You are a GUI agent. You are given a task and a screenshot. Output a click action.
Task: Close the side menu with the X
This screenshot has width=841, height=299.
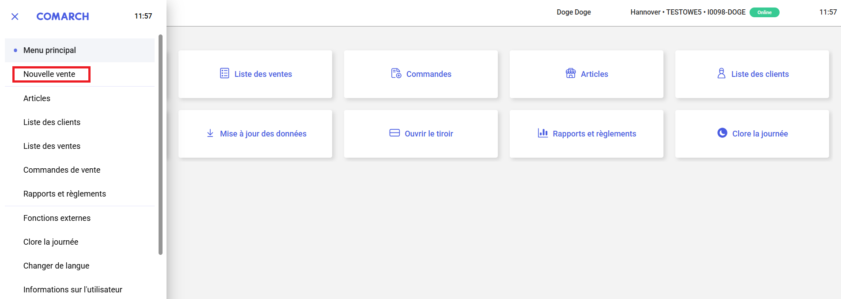click(x=15, y=17)
